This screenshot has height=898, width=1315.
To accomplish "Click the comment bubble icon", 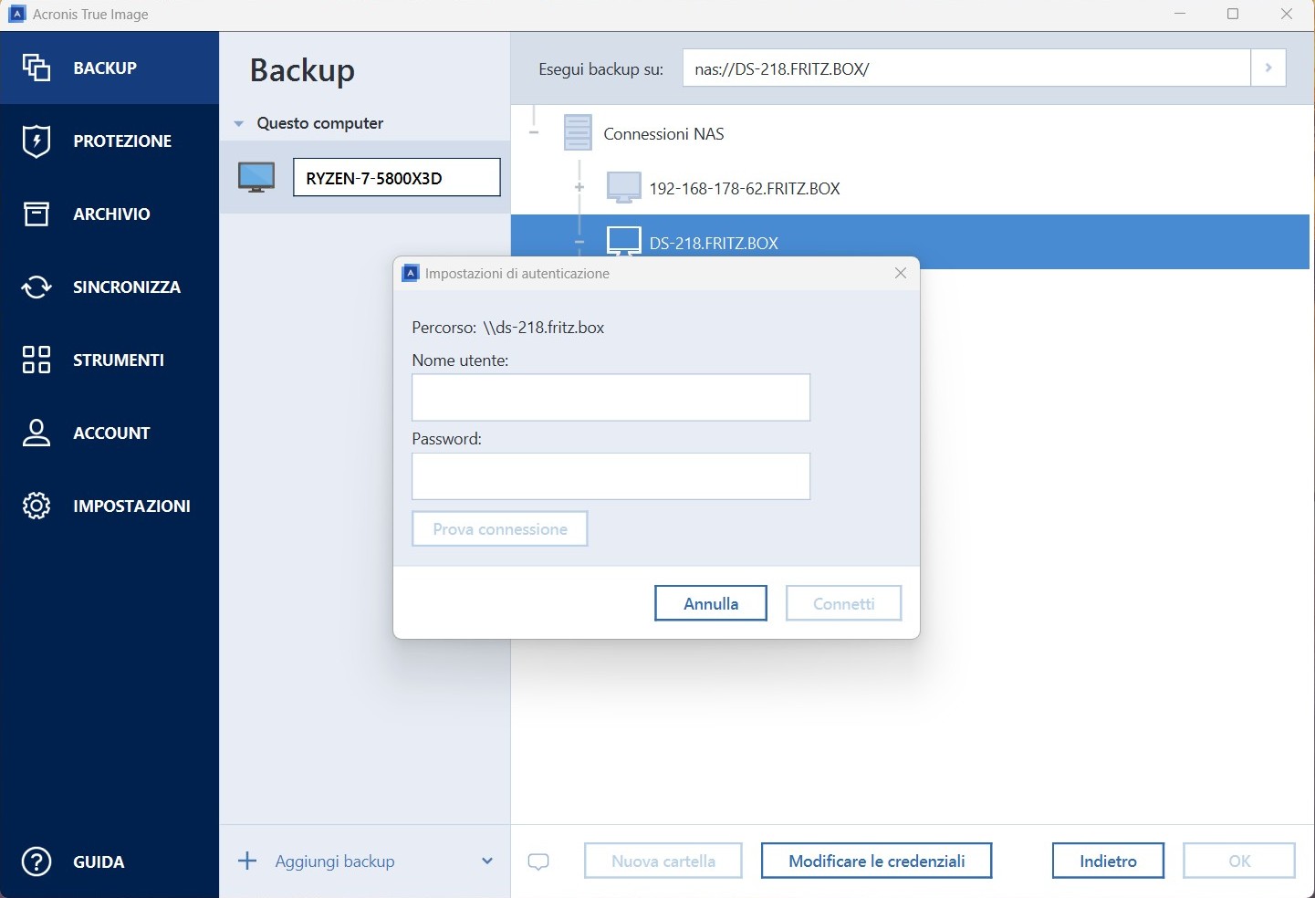I will [x=538, y=861].
